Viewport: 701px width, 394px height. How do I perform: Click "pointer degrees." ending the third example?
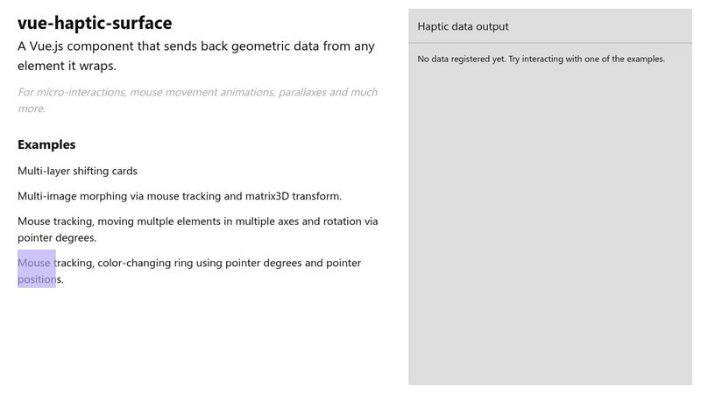(57, 237)
